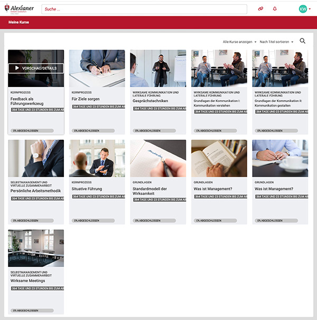317x320 pixels.
Task: Click the Wirksame Meetings room thumbnail
Action: (x=36, y=248)
